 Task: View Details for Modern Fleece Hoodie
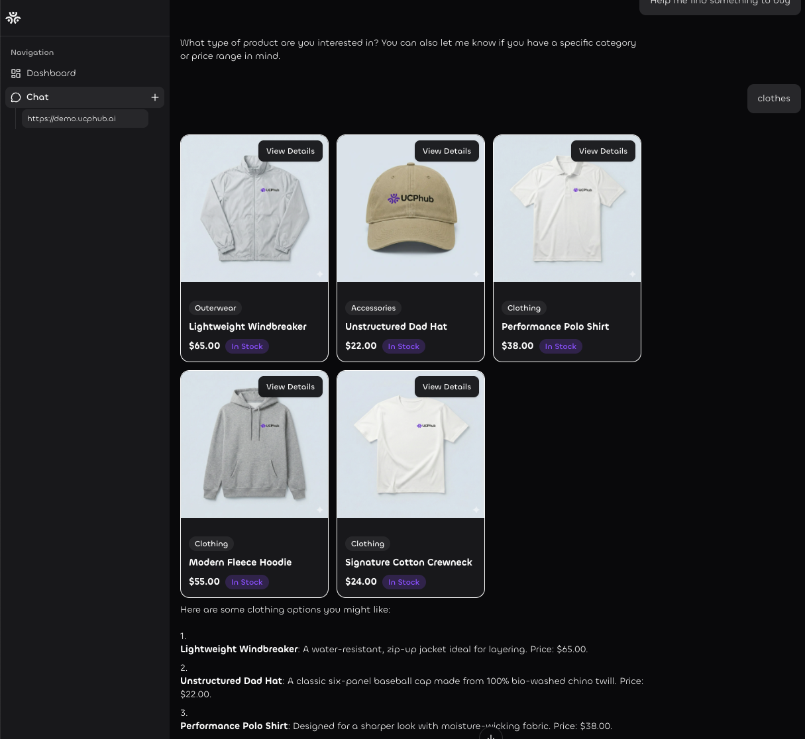[x=290, y=387]
